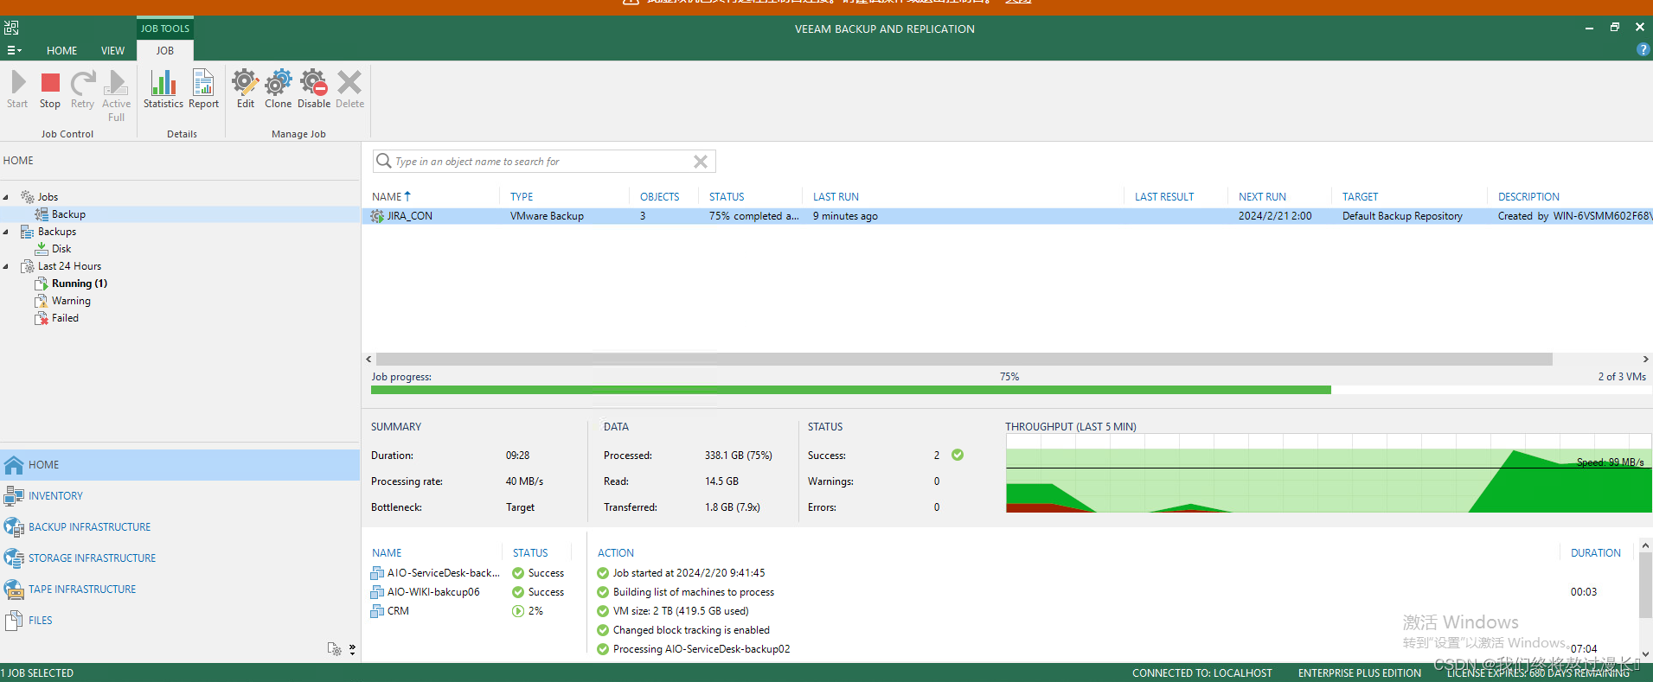Sort jobs by LAST RUN column
This screenshot has width=1653, height=682.
(836, 197)
